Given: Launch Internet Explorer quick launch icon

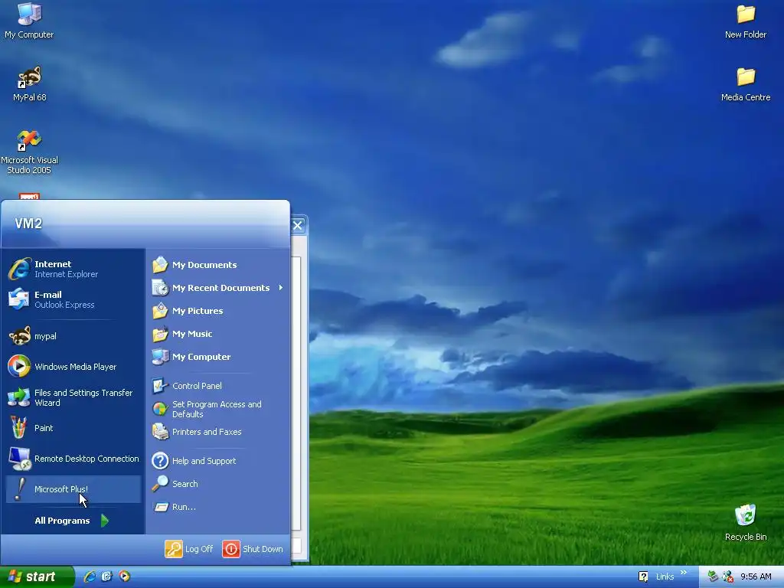Looking at the screenshot, I should (x=90, y=577).
